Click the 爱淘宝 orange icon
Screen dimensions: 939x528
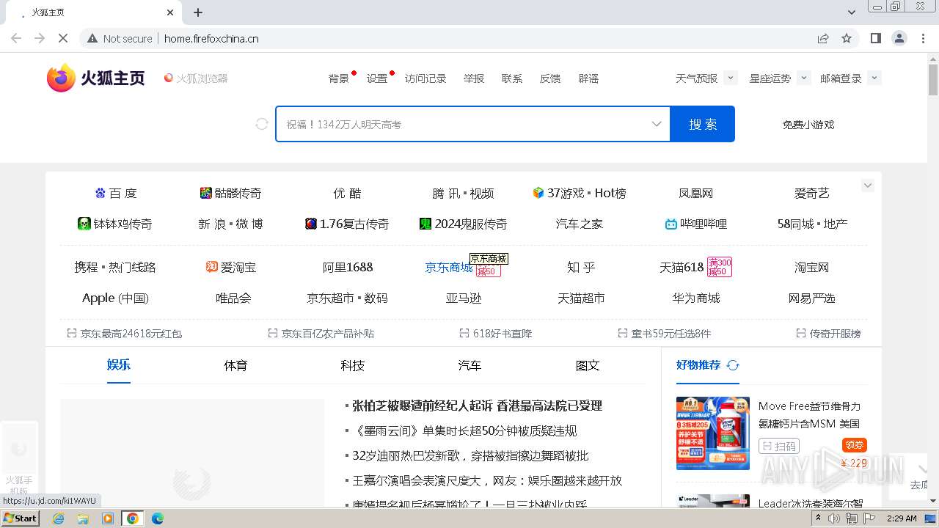coord(212,267)
